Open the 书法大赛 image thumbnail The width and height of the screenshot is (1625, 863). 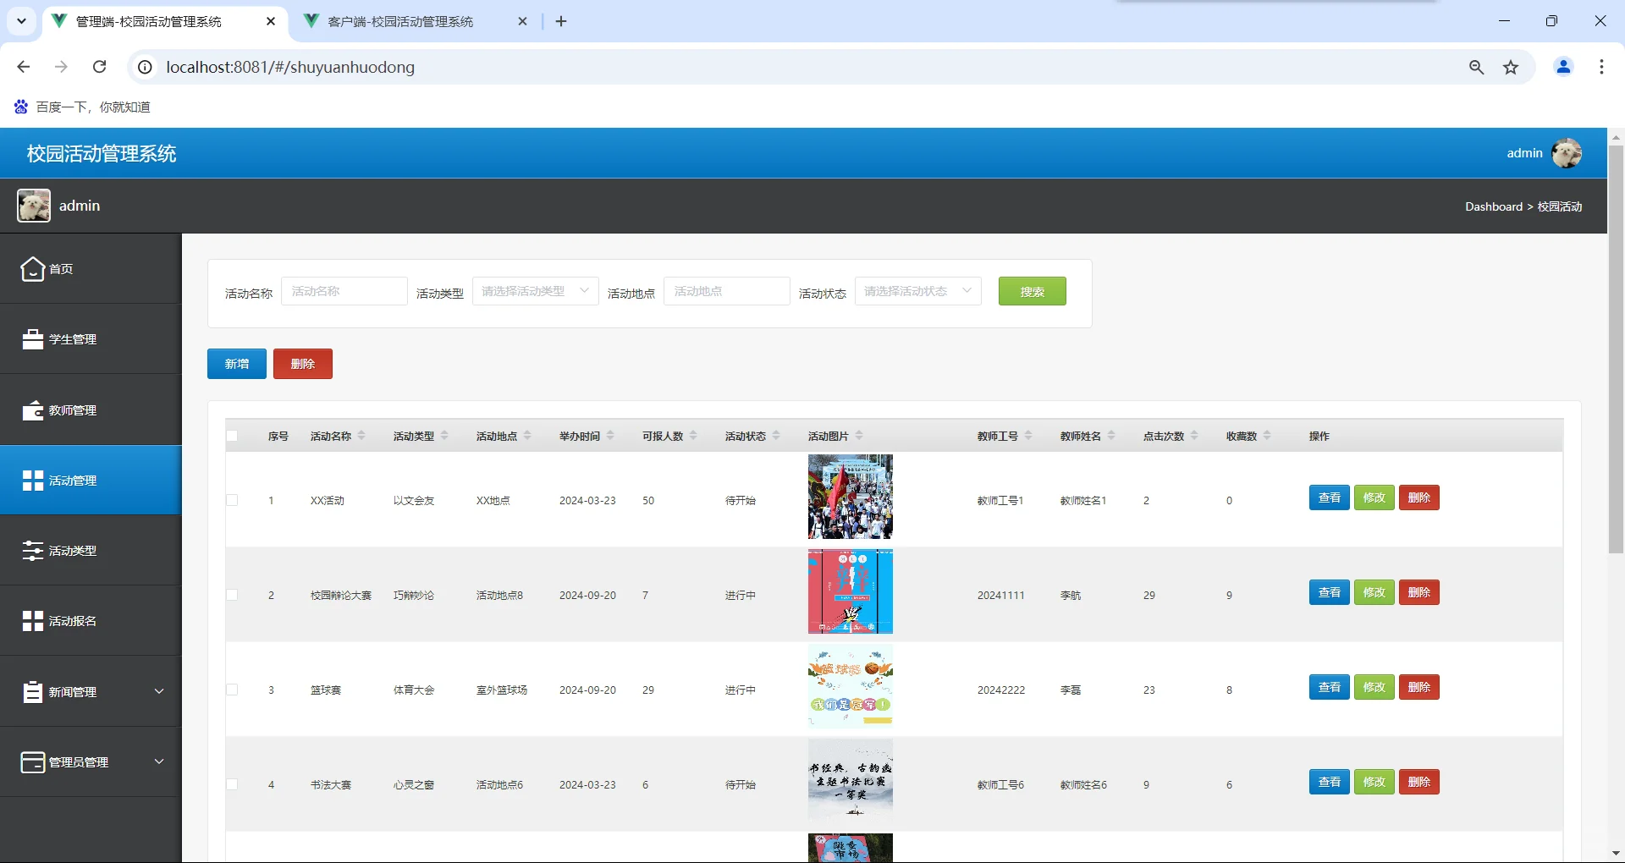point(851,781)
